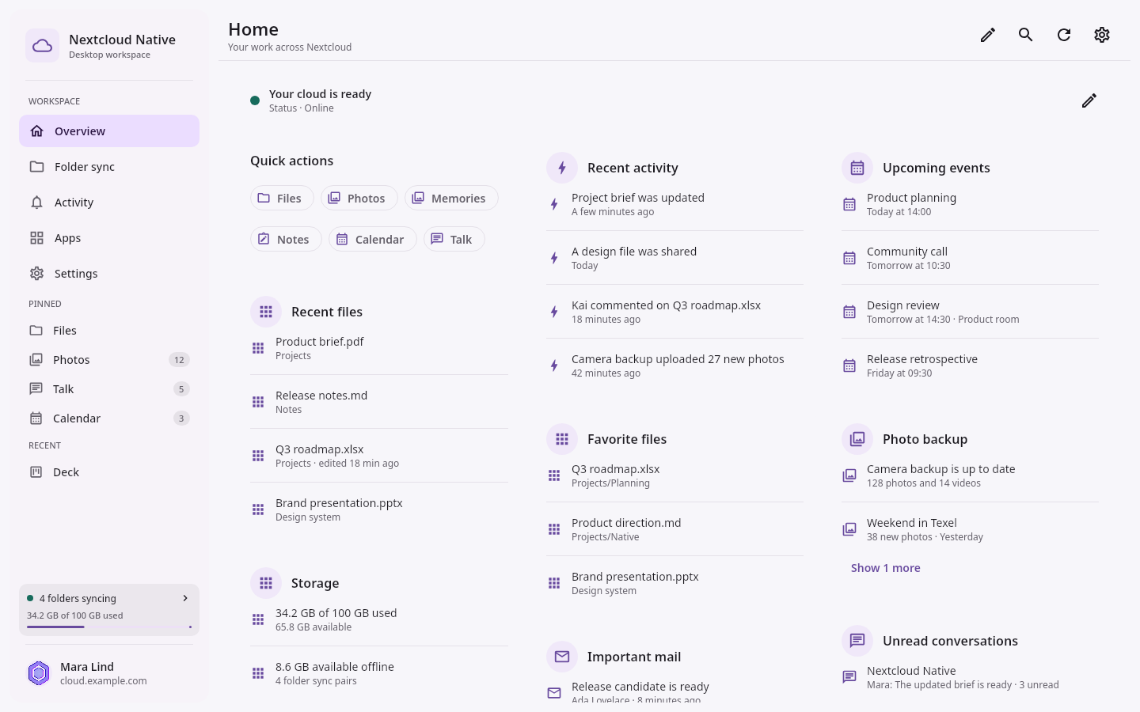The height and width of the screenshot is (712, 1140).
Task: Click the Talk quick action chip
Action: point(454,239)
